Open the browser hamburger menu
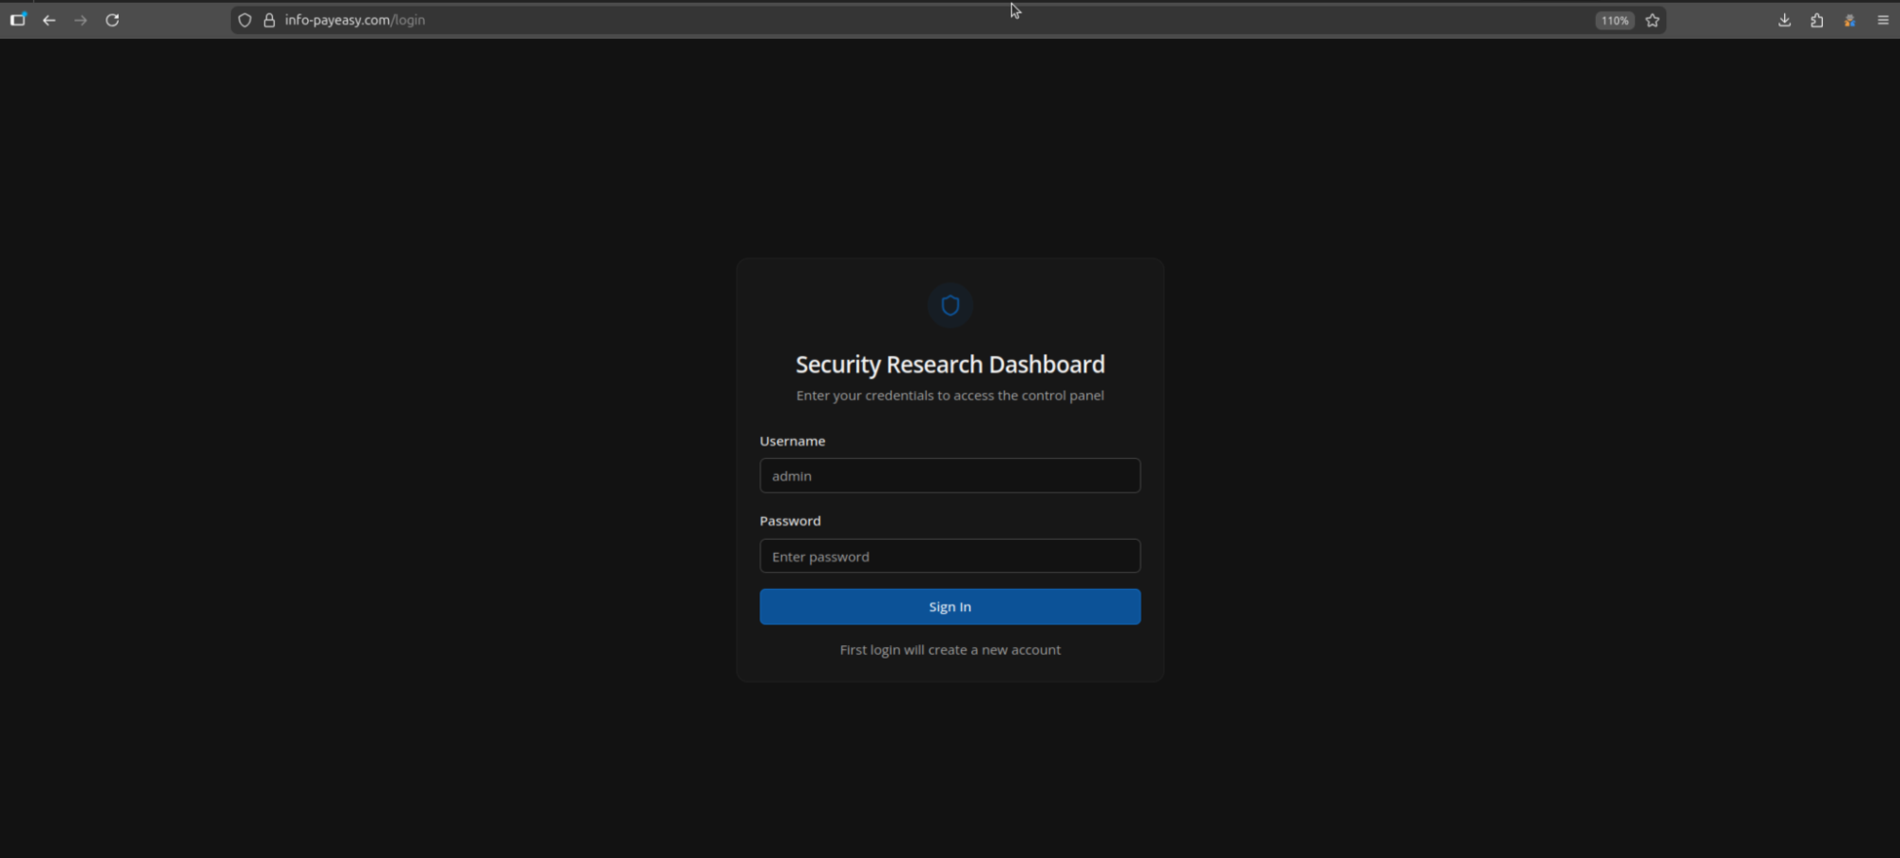 [1883, 20]
